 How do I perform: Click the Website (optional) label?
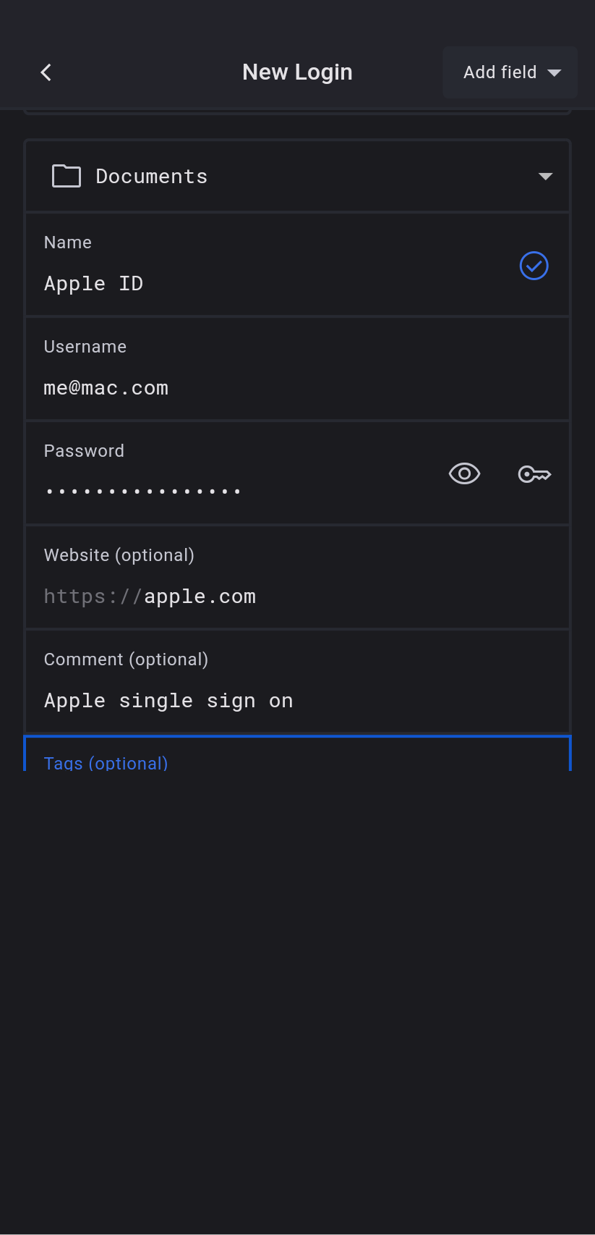119,555
